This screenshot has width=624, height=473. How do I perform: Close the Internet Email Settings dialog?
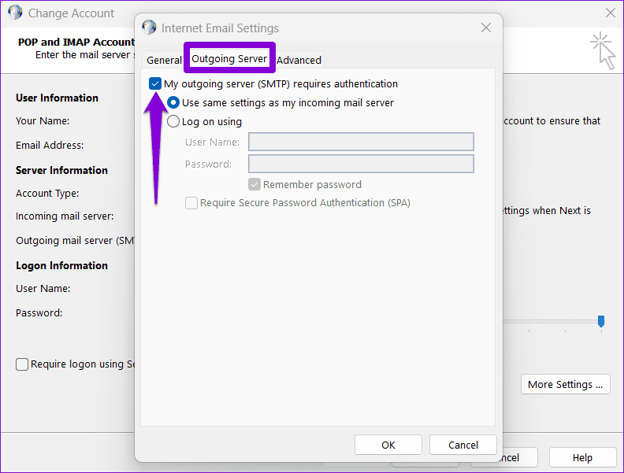click(486, 28)
